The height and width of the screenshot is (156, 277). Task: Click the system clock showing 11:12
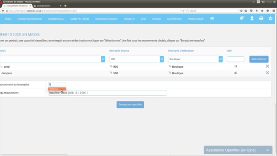269,2
